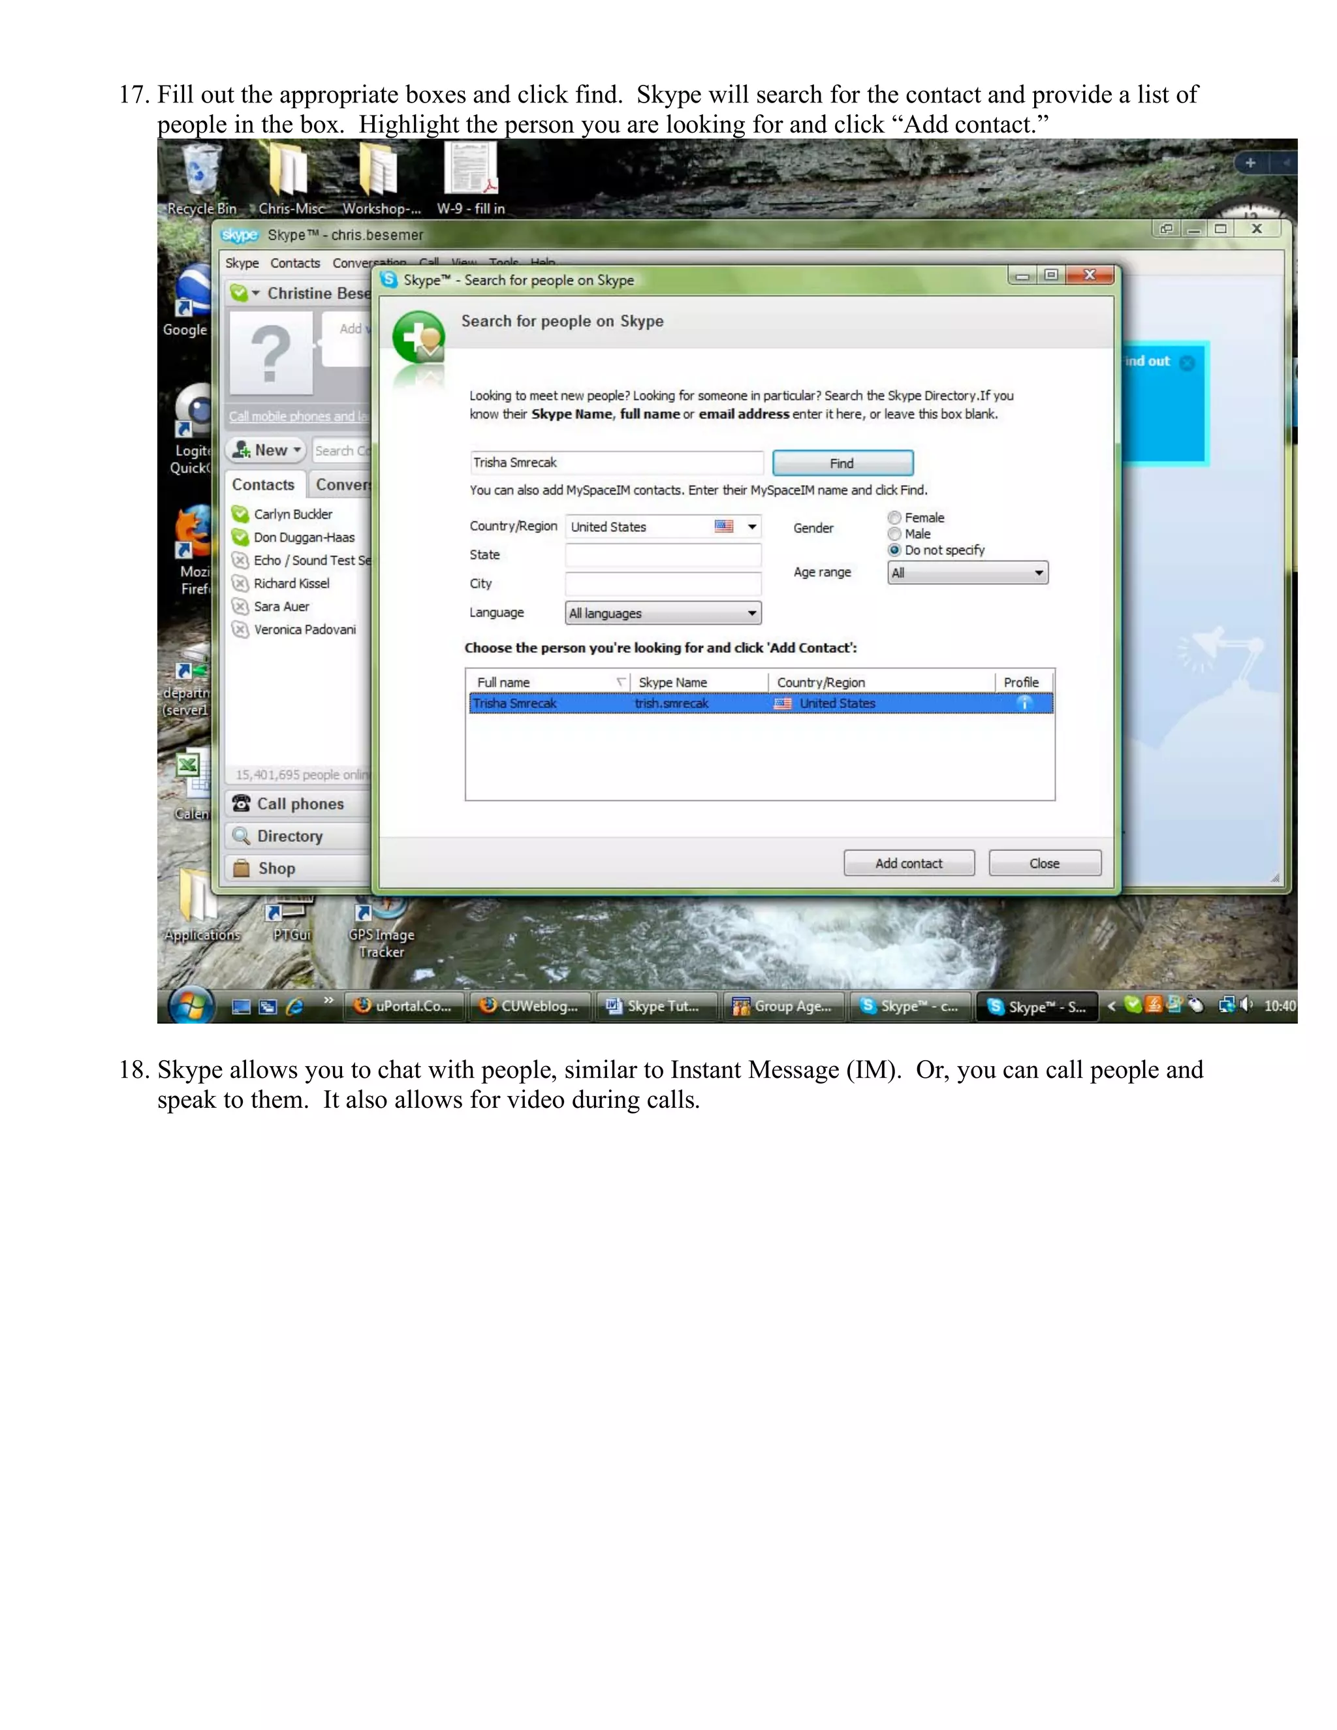The width and height of the screenshot is (1337, 1730).
Task: Sort results by Full name column header
Action: click(549, 682)
